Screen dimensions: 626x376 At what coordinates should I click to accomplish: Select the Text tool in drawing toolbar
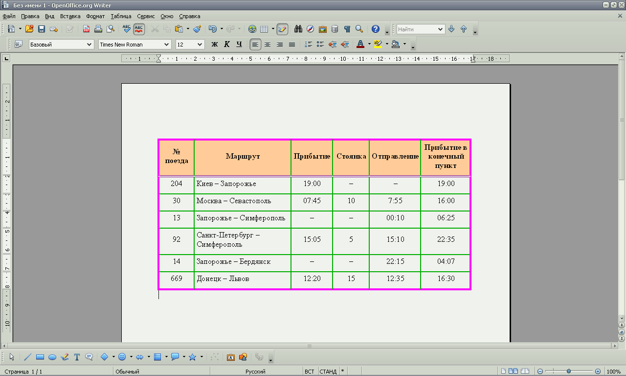point(77,357)
